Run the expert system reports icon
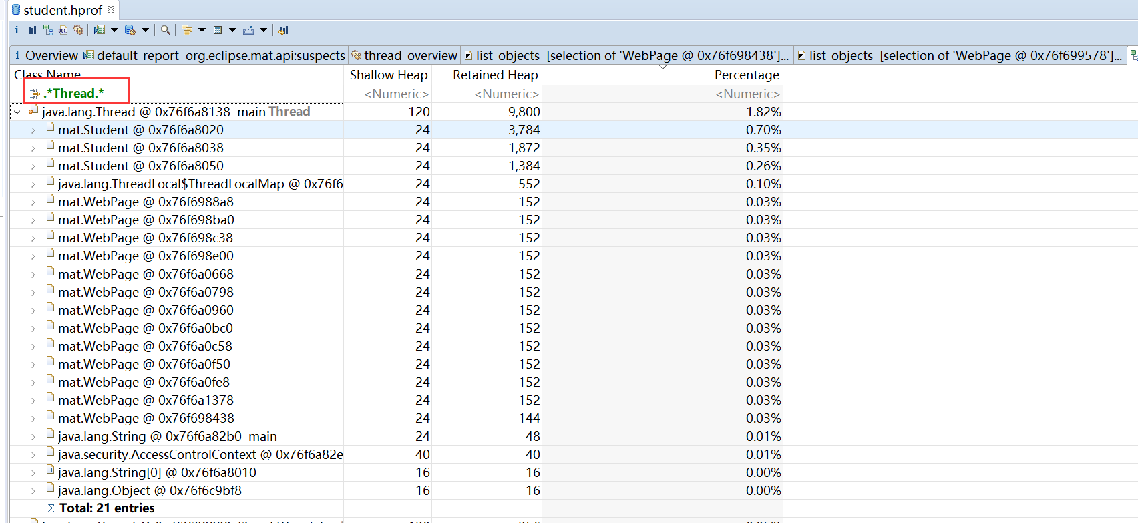 [x=100, y=30]
